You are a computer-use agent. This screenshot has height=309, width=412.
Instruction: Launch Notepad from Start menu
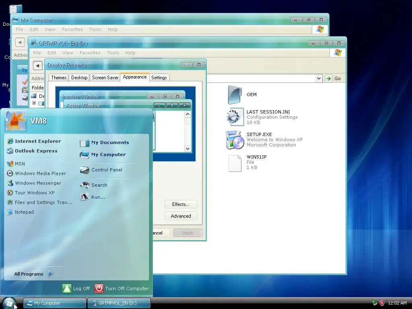pyautogui.click(x=21, y=212)
